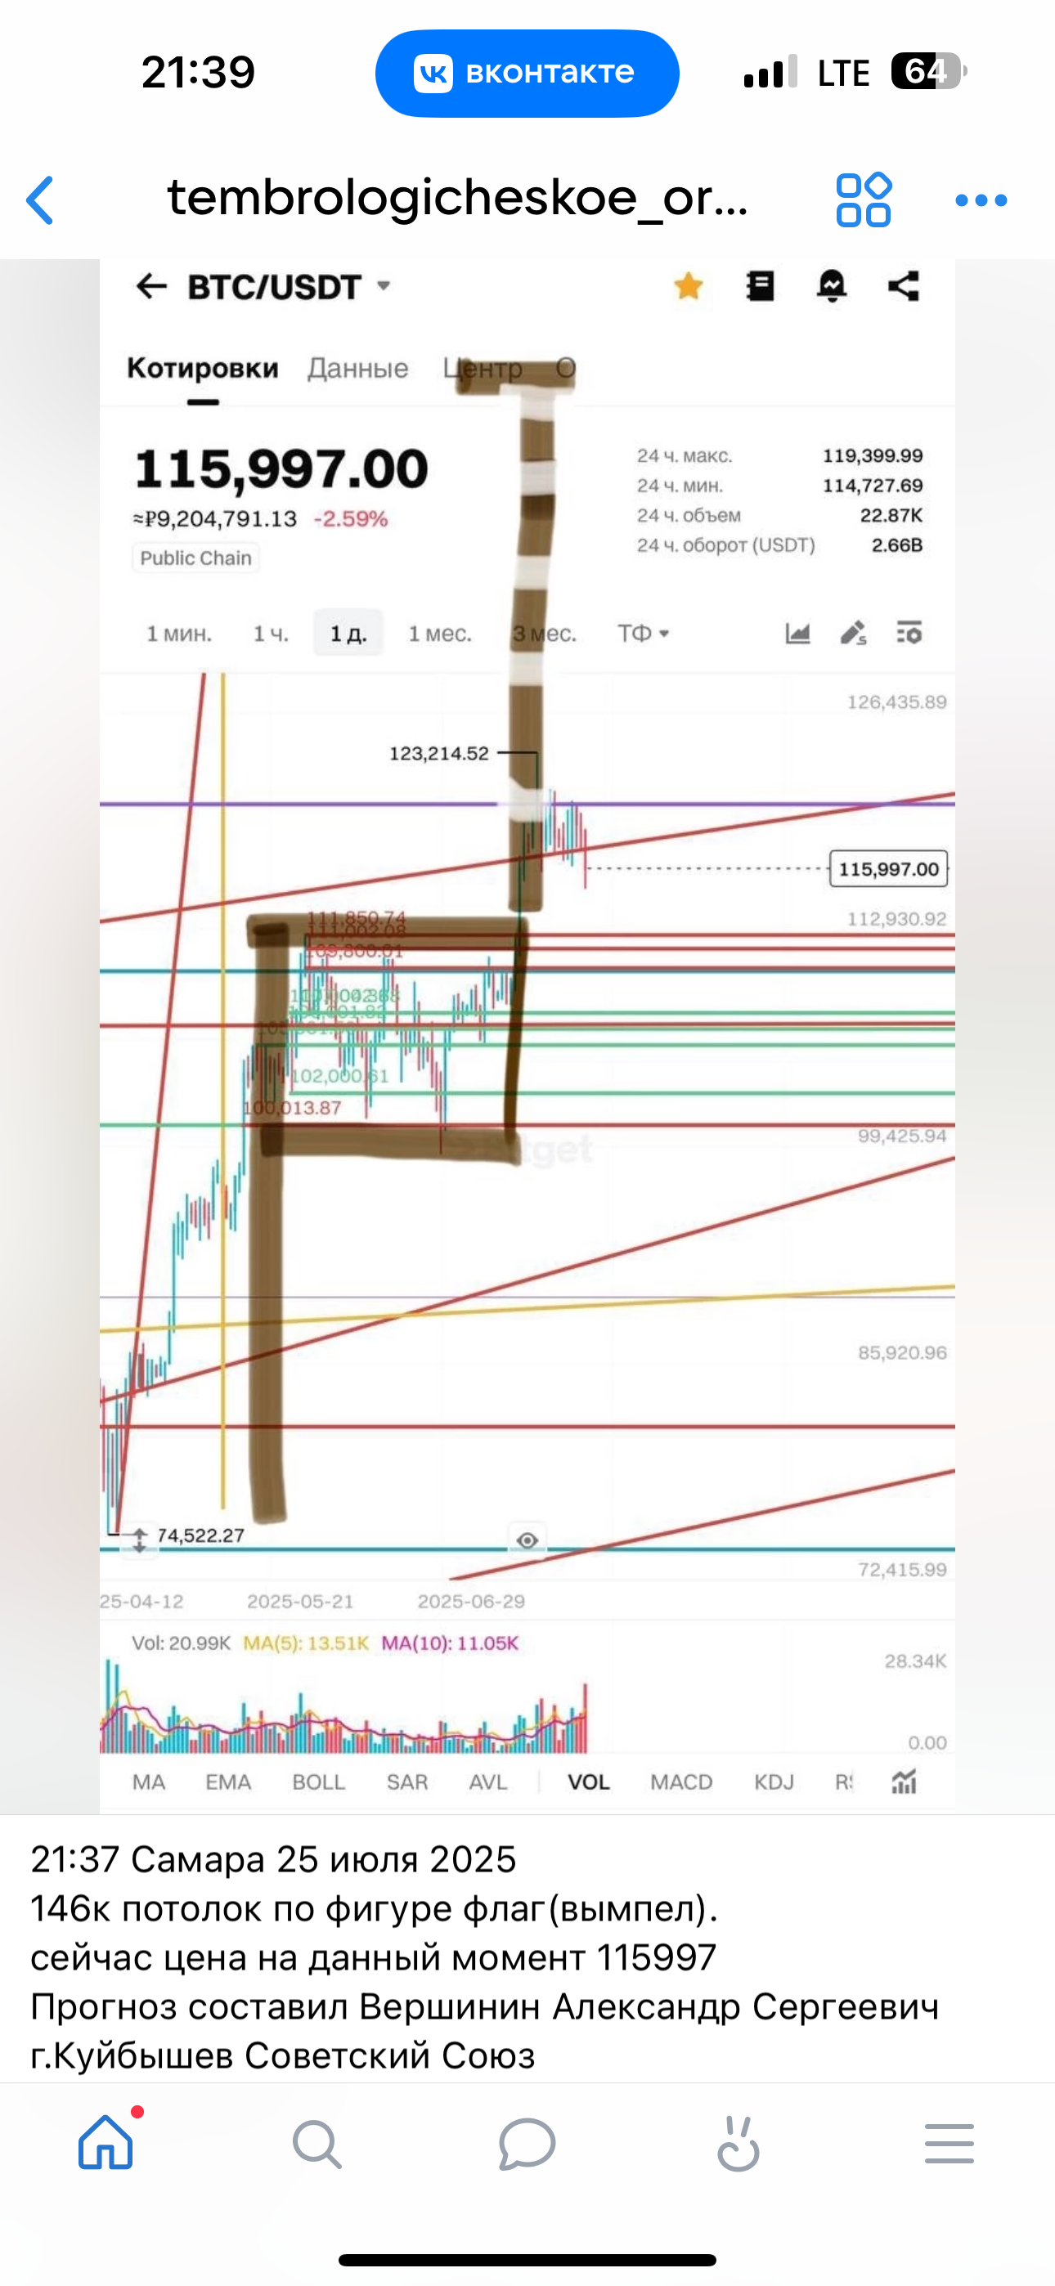The height and width of the screenshot is (2286, 1055).
Task: Expand the BTC/USDT pair dropdown arrow
Action: [384, 286]
